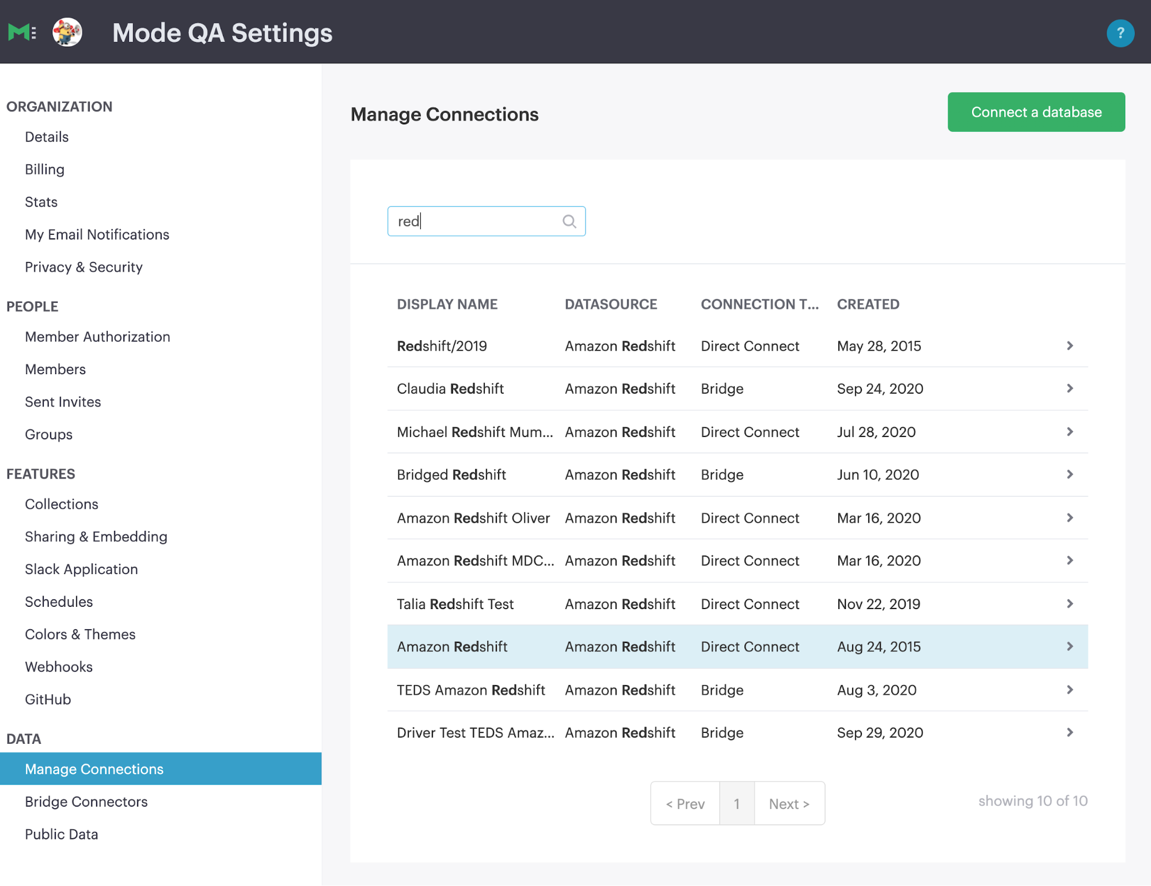Expand the Redshift/2019 row chevron
This screenshot has width=1151, height=886.
tap(1070, 346)
